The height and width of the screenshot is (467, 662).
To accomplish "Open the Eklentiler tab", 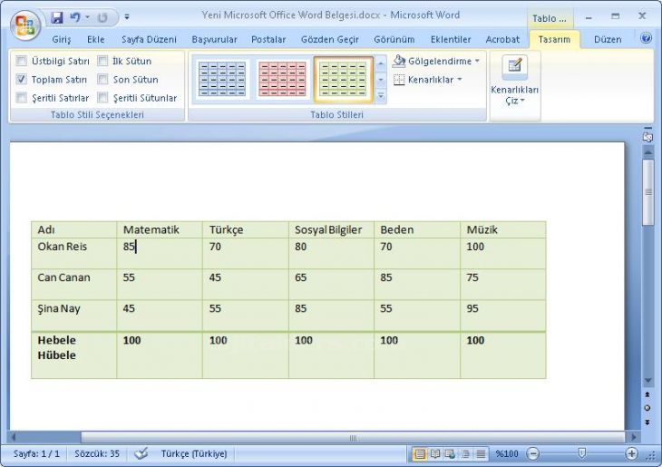I will click(x=451, y=39).
